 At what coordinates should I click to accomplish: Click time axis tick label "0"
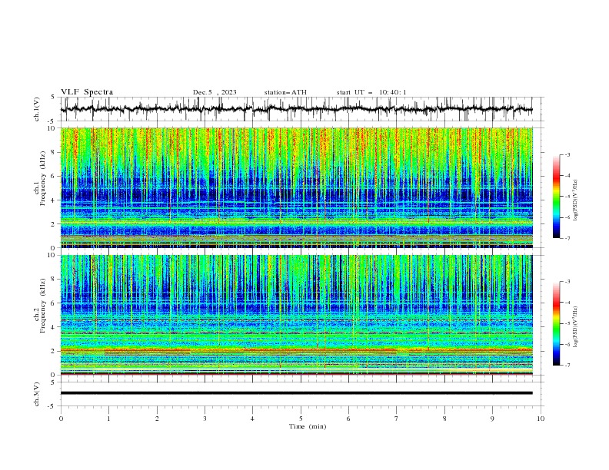(61, 419)
